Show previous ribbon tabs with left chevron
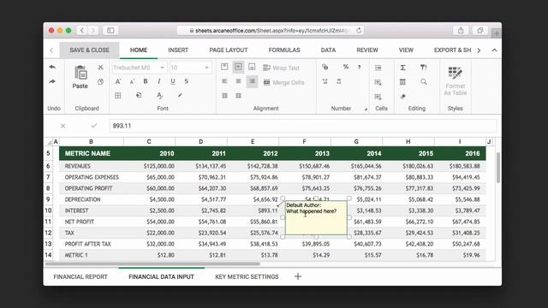Image resolution: width=548 pixels, height=308 pixels. (x=51, y=50)
